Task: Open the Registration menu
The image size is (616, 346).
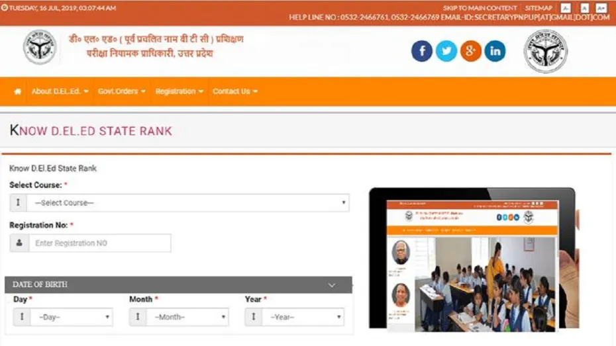Action: click(179, 91)
